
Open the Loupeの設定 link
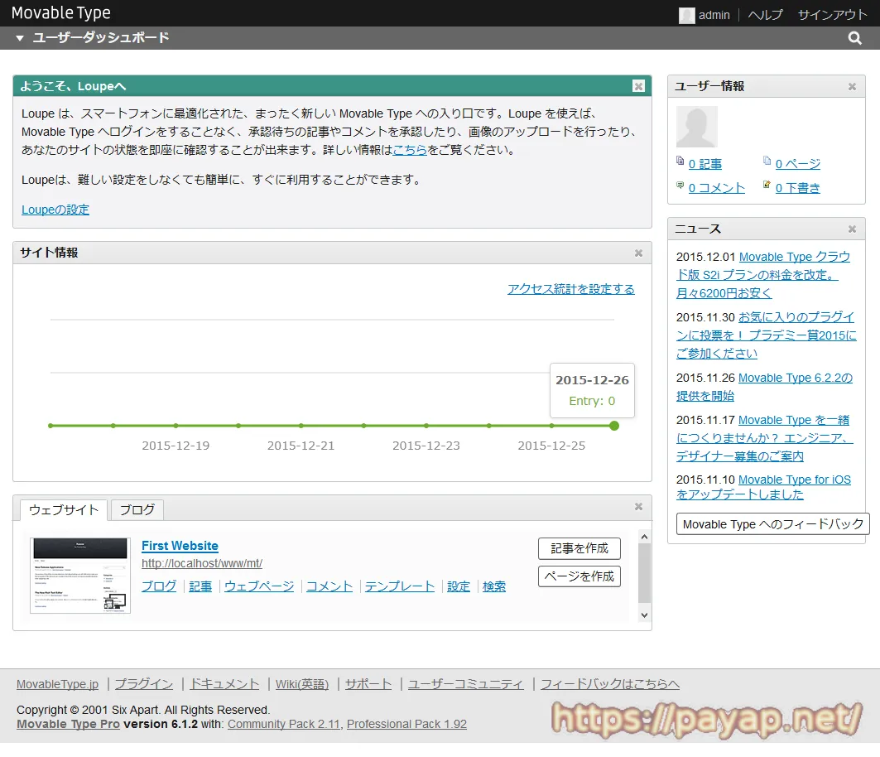55,210
